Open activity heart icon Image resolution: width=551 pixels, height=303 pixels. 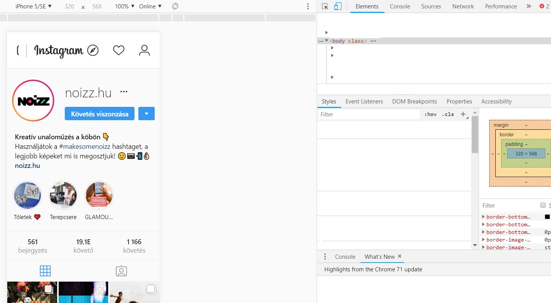click(x=119, y=50)
